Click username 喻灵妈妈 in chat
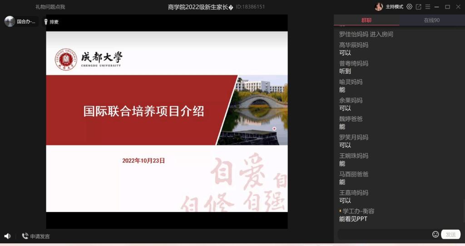 (x=351, y=82)
